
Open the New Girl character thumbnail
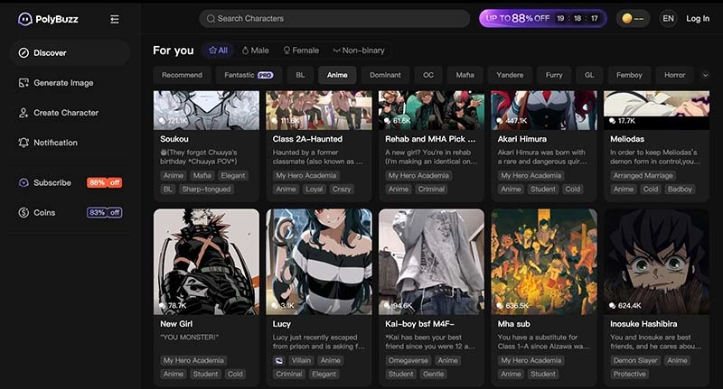206,262
